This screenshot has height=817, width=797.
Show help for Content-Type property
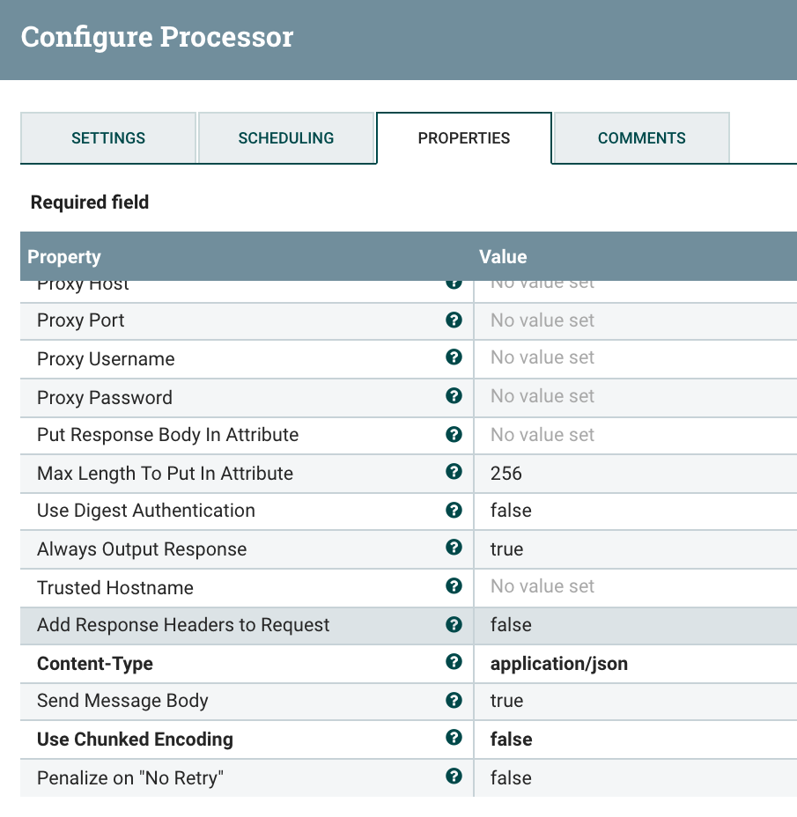pyautogui.click(x=454, y=663)
